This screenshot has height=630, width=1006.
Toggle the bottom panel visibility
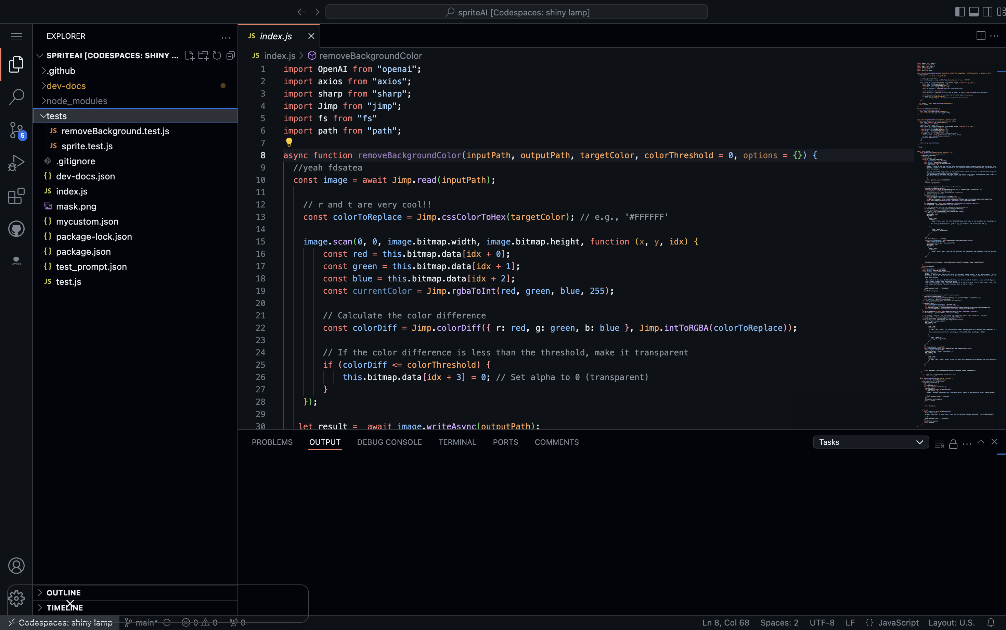point(973,11)
